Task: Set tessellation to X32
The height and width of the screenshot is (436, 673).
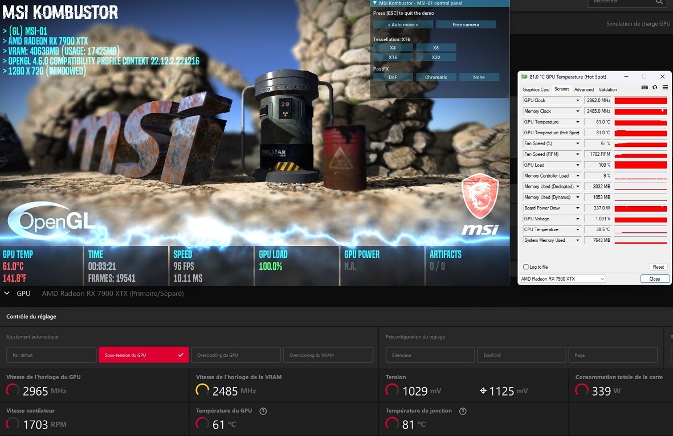Action: pyautogui.click(x=435, y=57)
